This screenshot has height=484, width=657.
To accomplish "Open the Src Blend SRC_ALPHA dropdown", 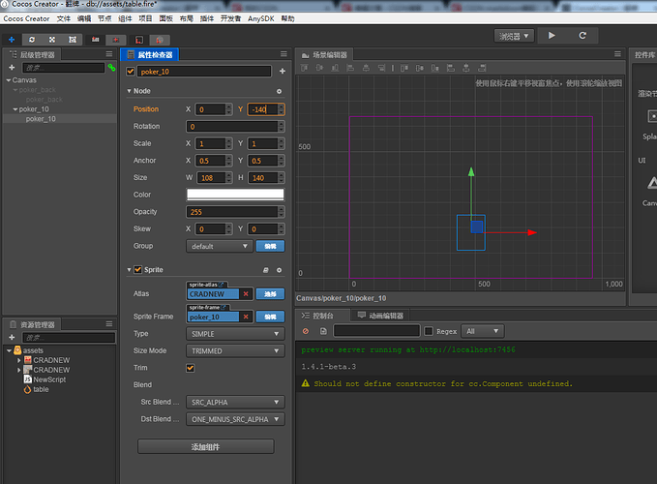I will click(x=235, y=402).
